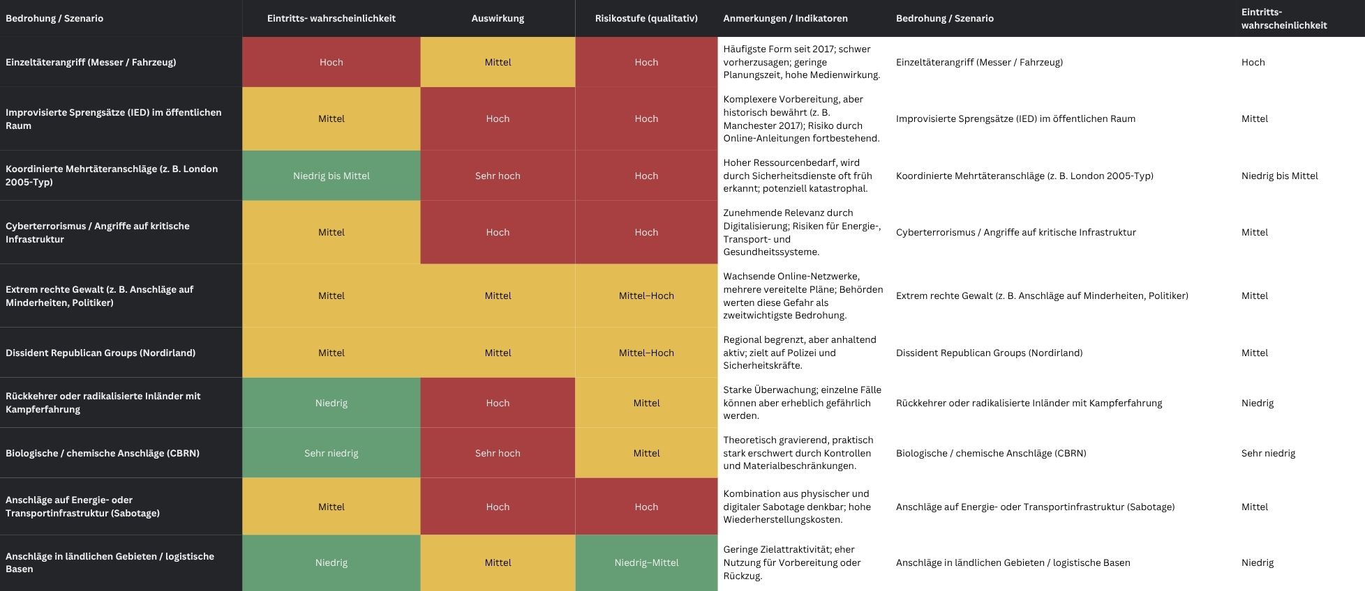Click red "Hoch" Auswirkung cell in Sabotage row
This screenshot has width=1365, height=591.
pos(498,507)
